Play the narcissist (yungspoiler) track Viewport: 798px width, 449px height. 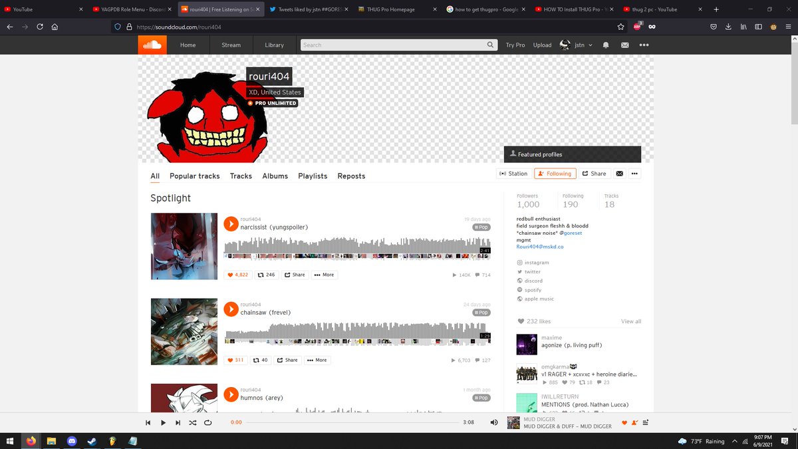tap(231, 224)
